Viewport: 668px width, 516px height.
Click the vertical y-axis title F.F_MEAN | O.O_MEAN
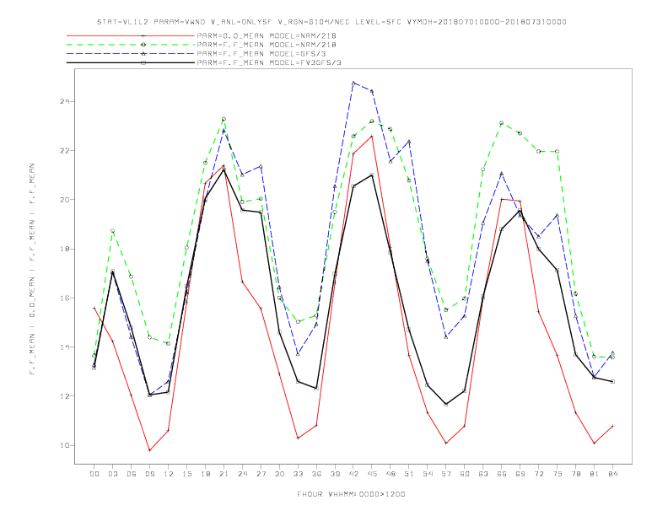point(32,269)
